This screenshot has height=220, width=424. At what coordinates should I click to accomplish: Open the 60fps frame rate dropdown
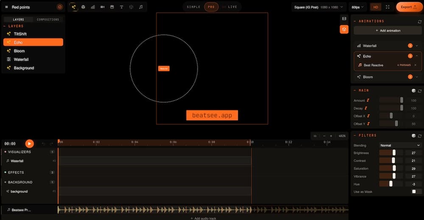[x=357, y=7]
